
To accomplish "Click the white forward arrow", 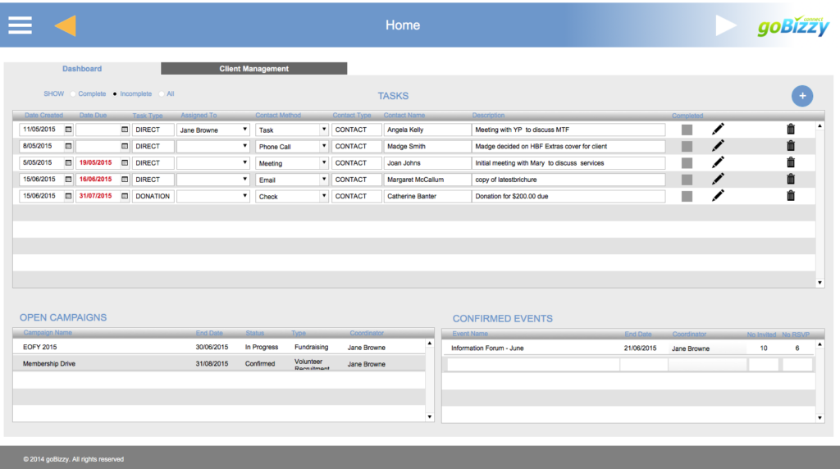I will pos(726,25).
